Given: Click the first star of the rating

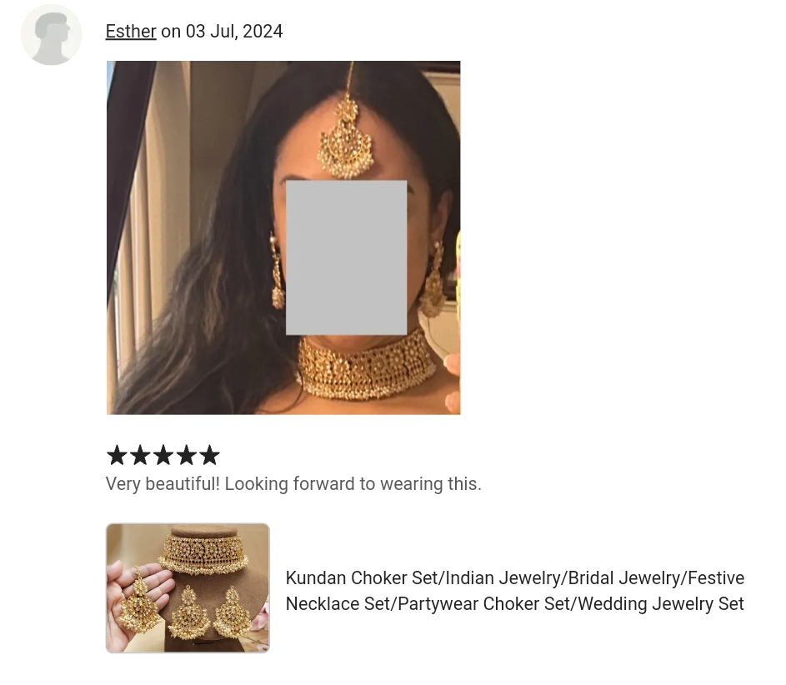Looking at the screenshot, I should point(117,455).
